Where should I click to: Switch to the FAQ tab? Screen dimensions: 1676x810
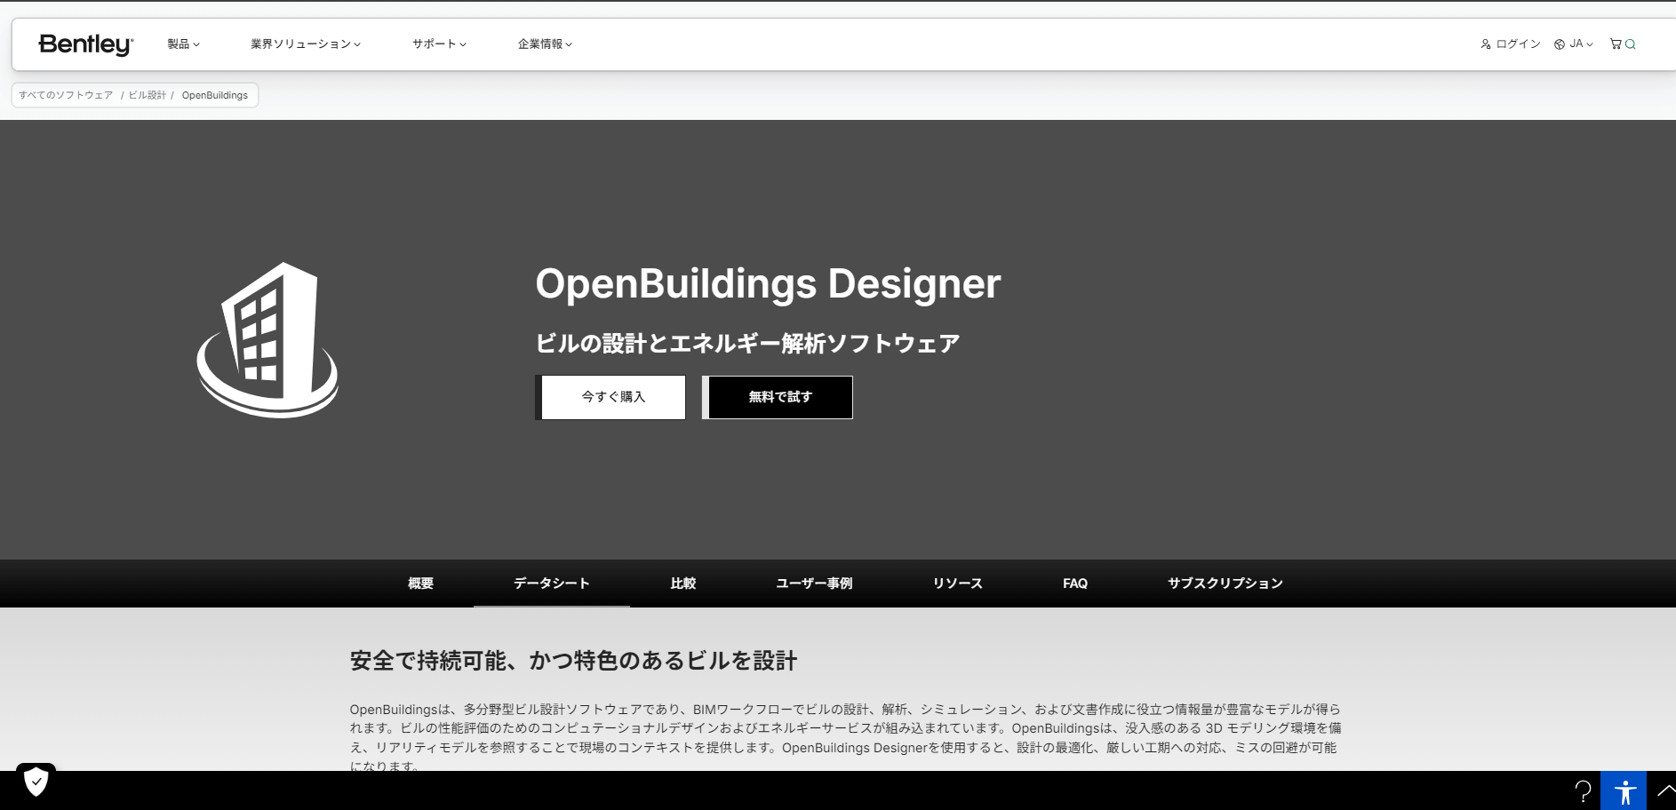coord(1075,584)
